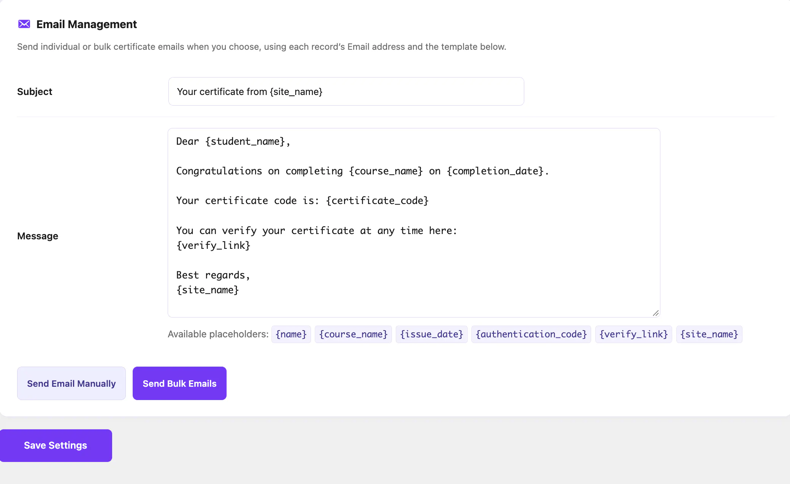Click the 'Dear {student_name},' line
The width and height of the screenshot is (790, 484).
pyautogui.click(x=233, y=142)
